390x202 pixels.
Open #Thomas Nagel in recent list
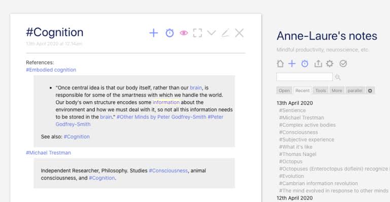click(x=298, y=154)
